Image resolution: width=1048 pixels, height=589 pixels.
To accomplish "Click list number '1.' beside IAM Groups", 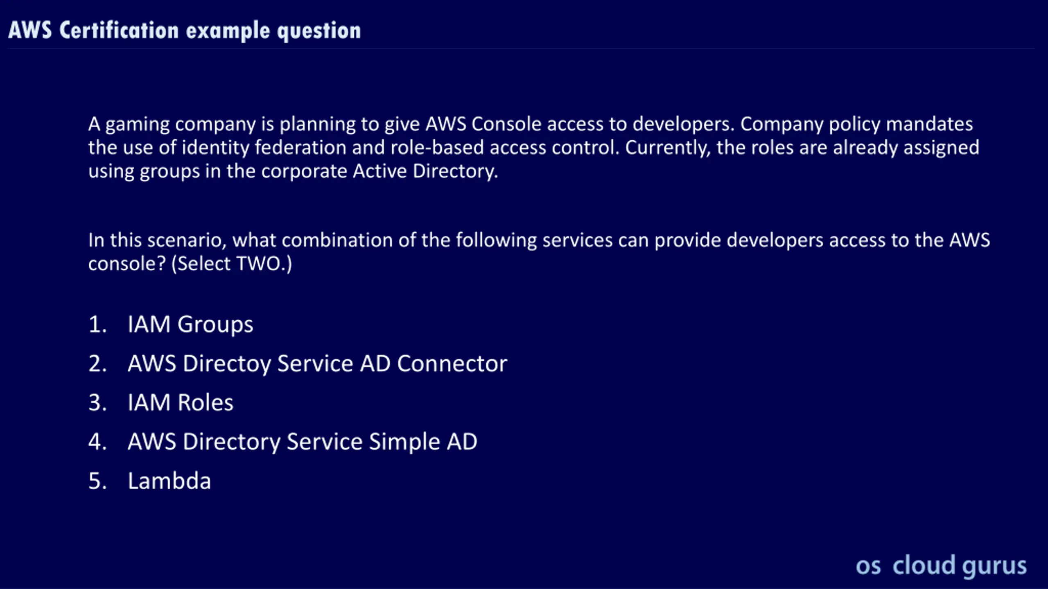I will pyautogui.click(x=98, y=324).
